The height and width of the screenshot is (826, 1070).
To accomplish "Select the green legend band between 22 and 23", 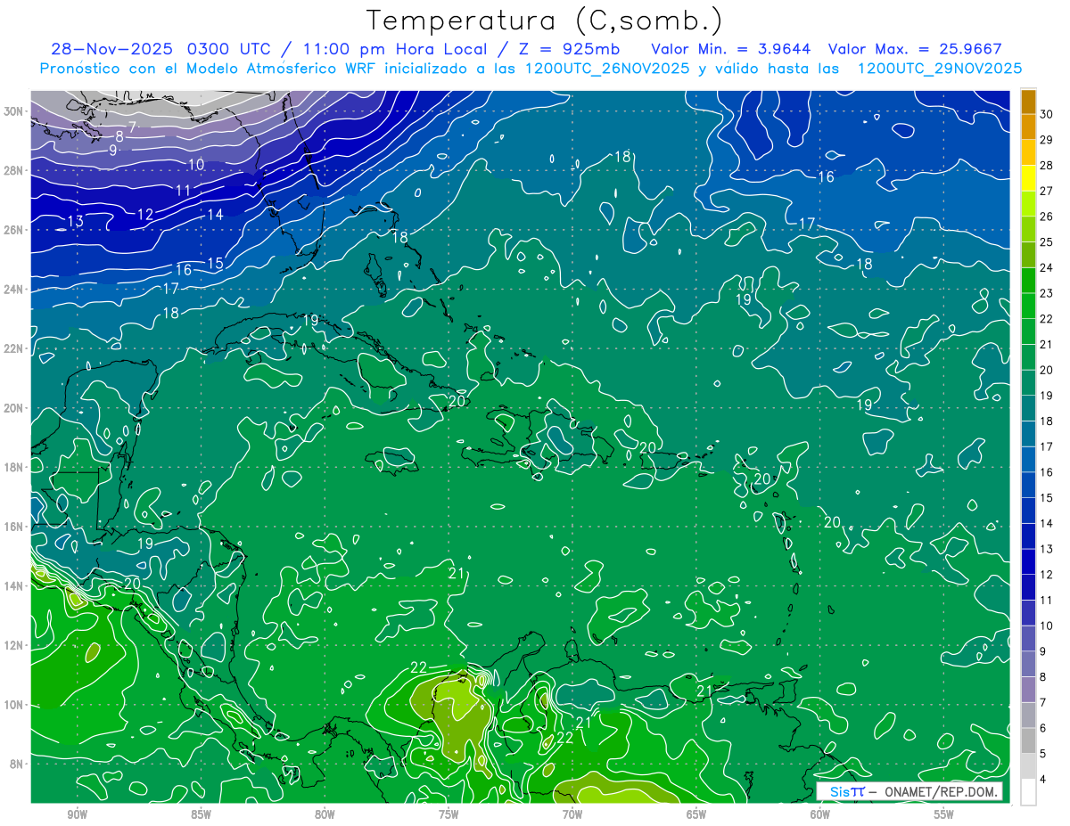I will click(1028, 307).
